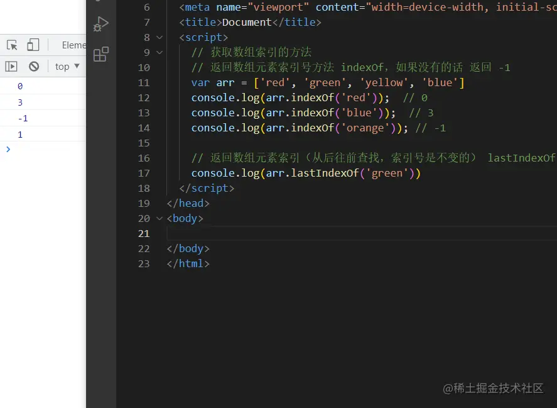557x408 pixels.
Task: Open the top context dropdown
Action: coord(67,67)
